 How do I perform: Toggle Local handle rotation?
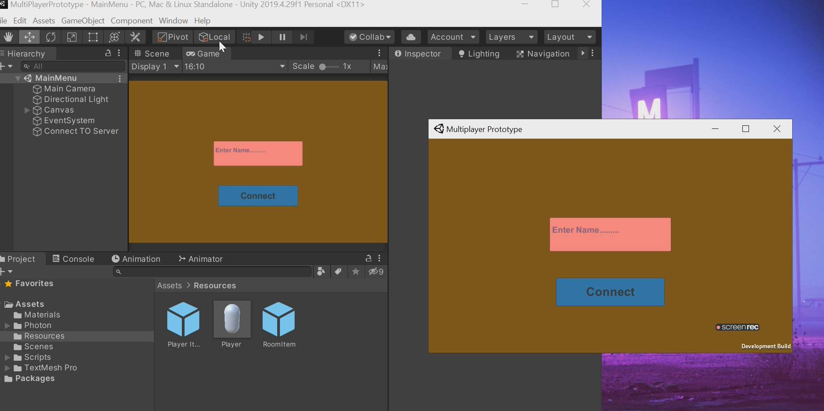click(214, 37)
